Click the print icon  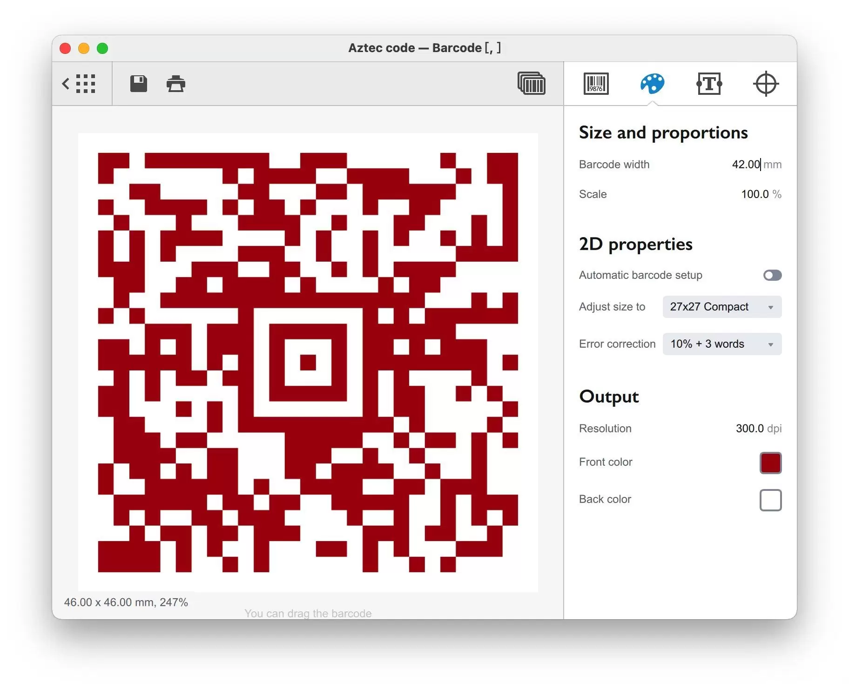[176, 84]
